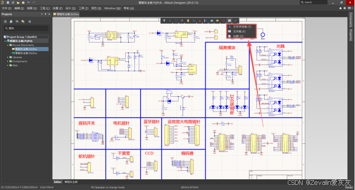Click the Projects panel folder icon

click(23, 22)
